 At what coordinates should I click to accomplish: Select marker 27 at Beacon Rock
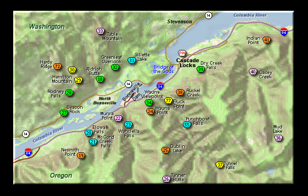(64, 113)
